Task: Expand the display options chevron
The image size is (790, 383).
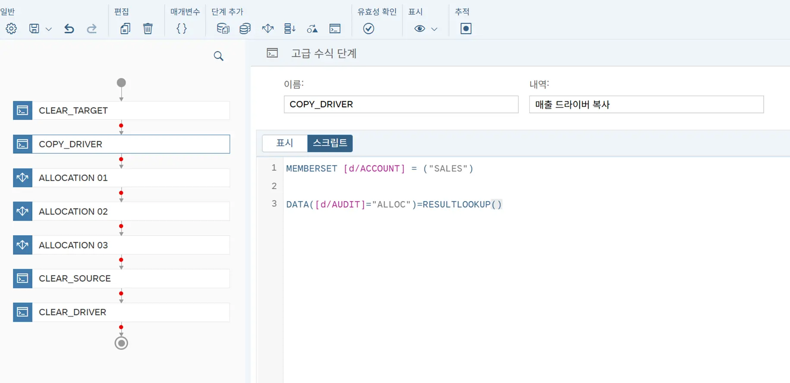Action: 434,29
